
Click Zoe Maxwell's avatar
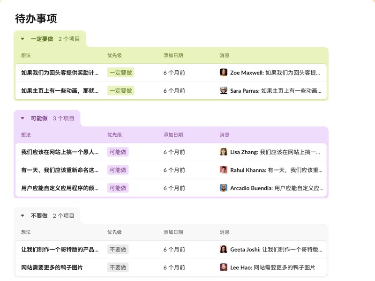point(224,72)
